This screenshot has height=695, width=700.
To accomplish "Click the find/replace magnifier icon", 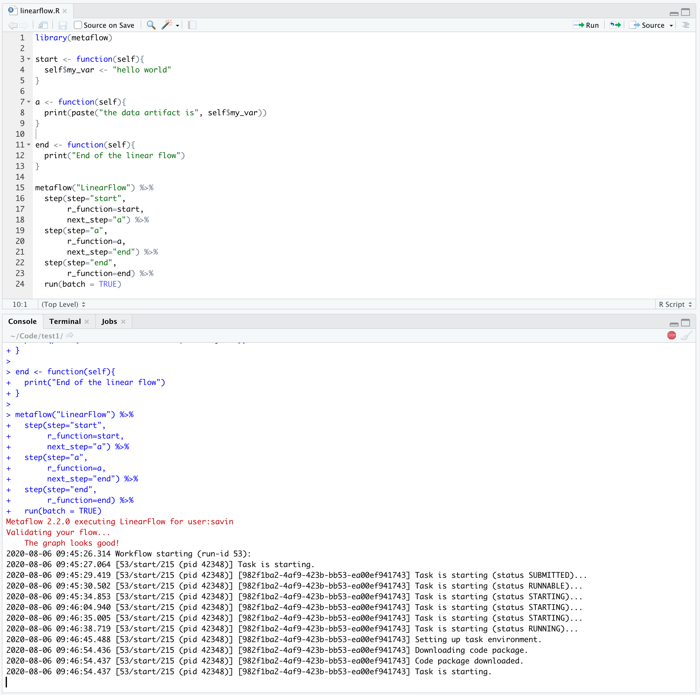I will click(x=151, y=25).
